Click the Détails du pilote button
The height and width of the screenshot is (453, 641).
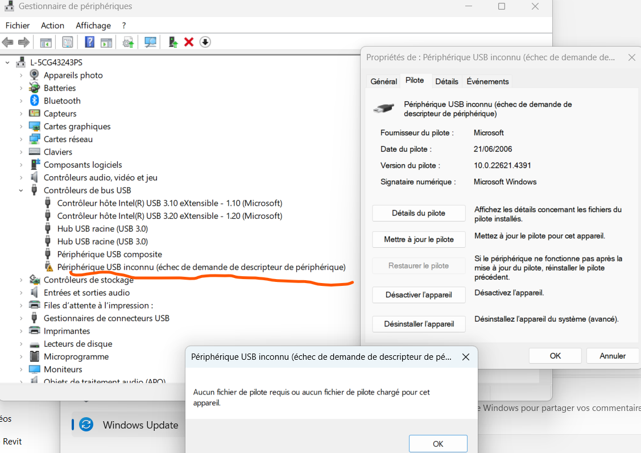419,213
